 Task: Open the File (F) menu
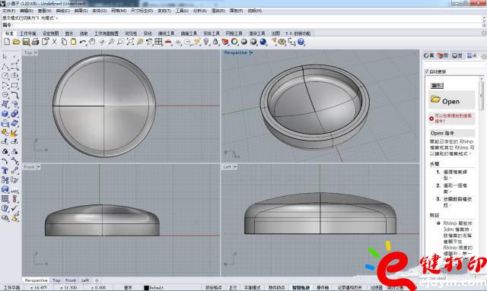click(8, 11)
